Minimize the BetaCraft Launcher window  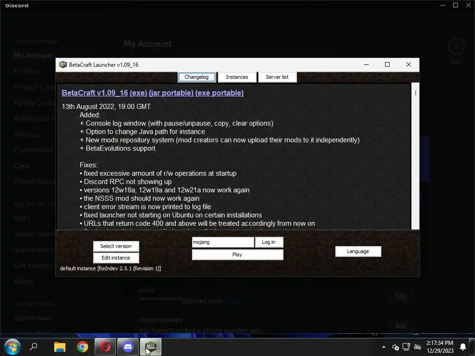coord(366,64)
